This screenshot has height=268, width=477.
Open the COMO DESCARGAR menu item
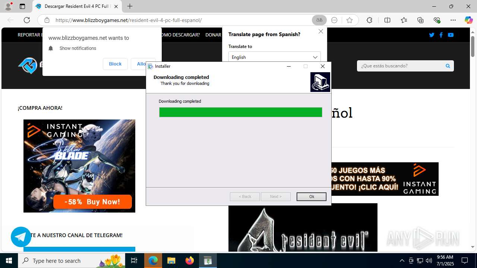(181, 35)
